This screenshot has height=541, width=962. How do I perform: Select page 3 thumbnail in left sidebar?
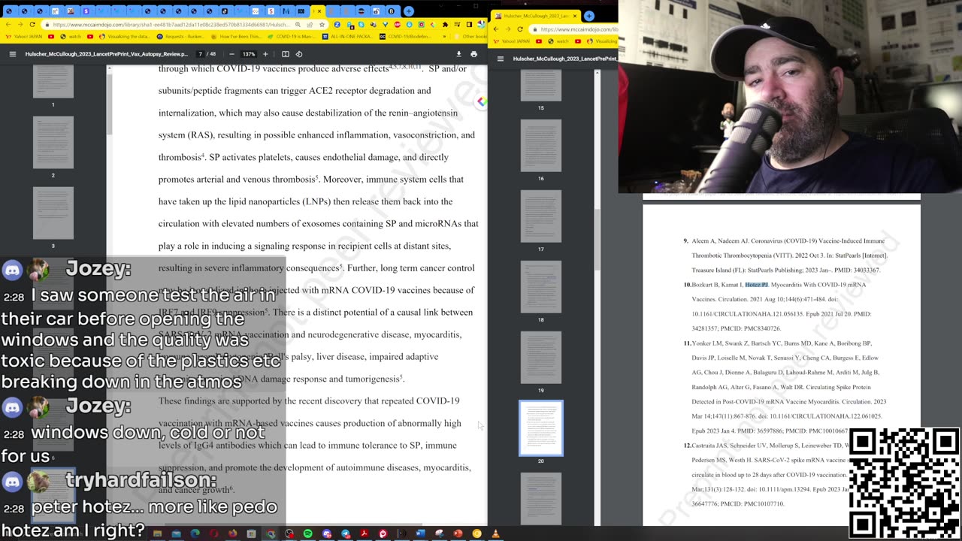[x=53, y=213]
